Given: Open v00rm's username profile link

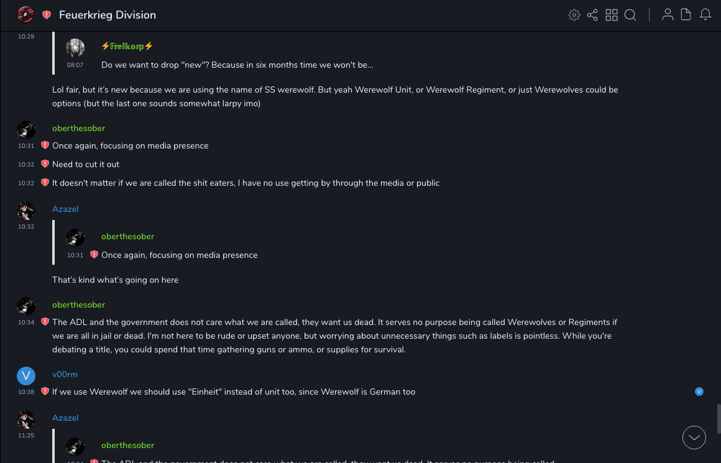Looking at the screenshot, I should coord(65,374).
